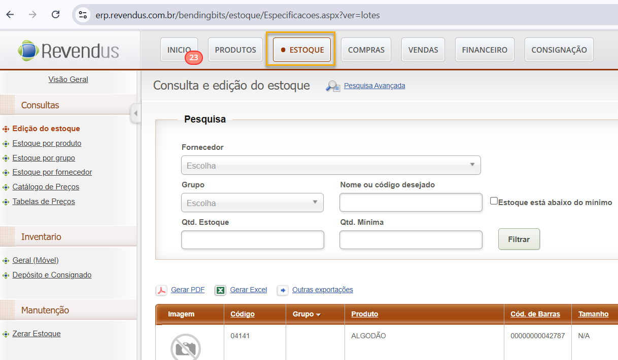The width and height of the screenshot is (618, 360).
Task: Click the Outras exportações arrow icon
Action: pos(283,290)
